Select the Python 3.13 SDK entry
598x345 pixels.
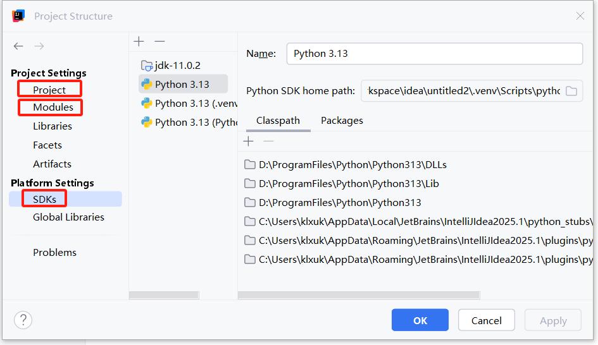(x=183, y=84)
